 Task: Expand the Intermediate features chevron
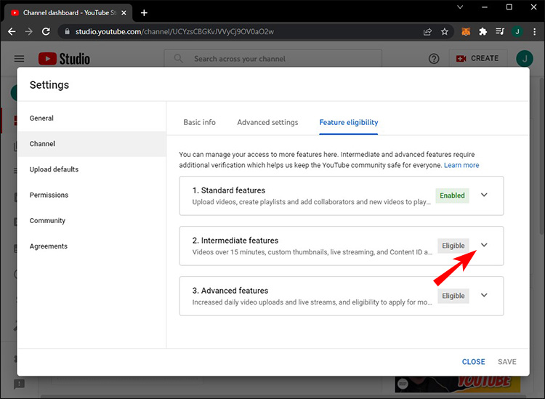pyautogui.click(x=484, y=245)
